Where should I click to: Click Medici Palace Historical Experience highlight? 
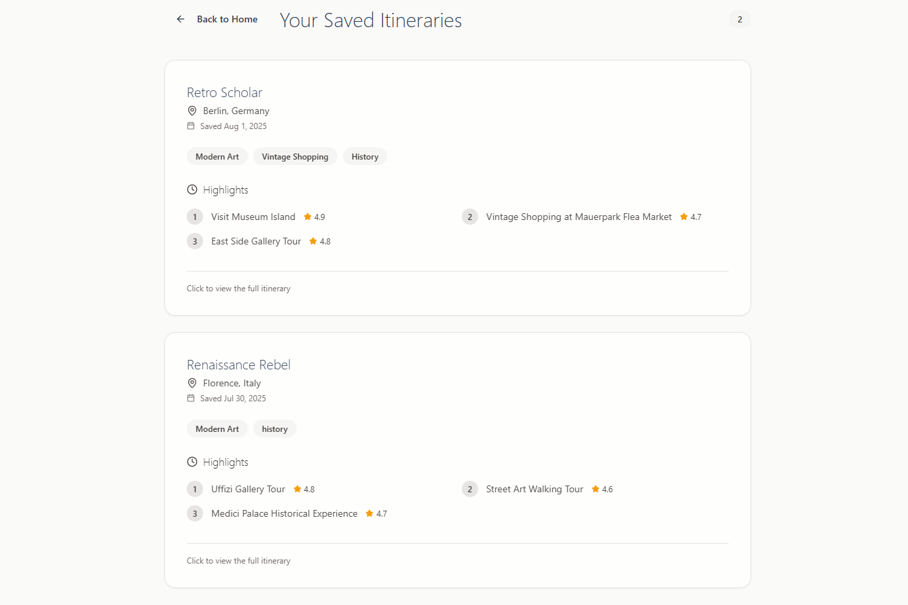tap(284, 514)
